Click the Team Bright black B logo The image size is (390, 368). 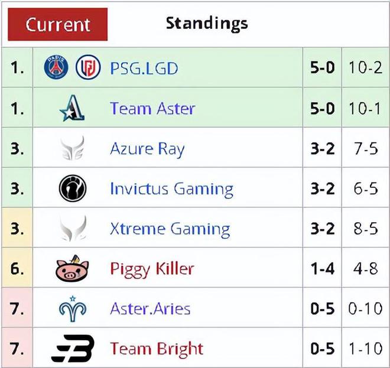click(x=73, y=349)
